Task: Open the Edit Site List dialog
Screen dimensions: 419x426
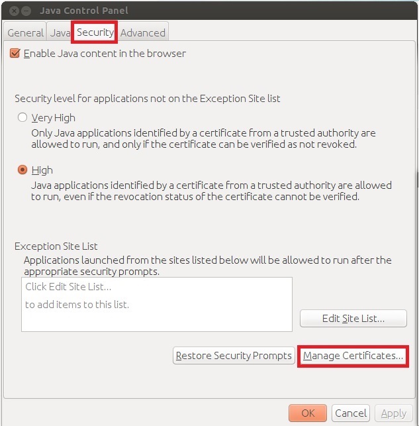Action: [x=353, y=319]
